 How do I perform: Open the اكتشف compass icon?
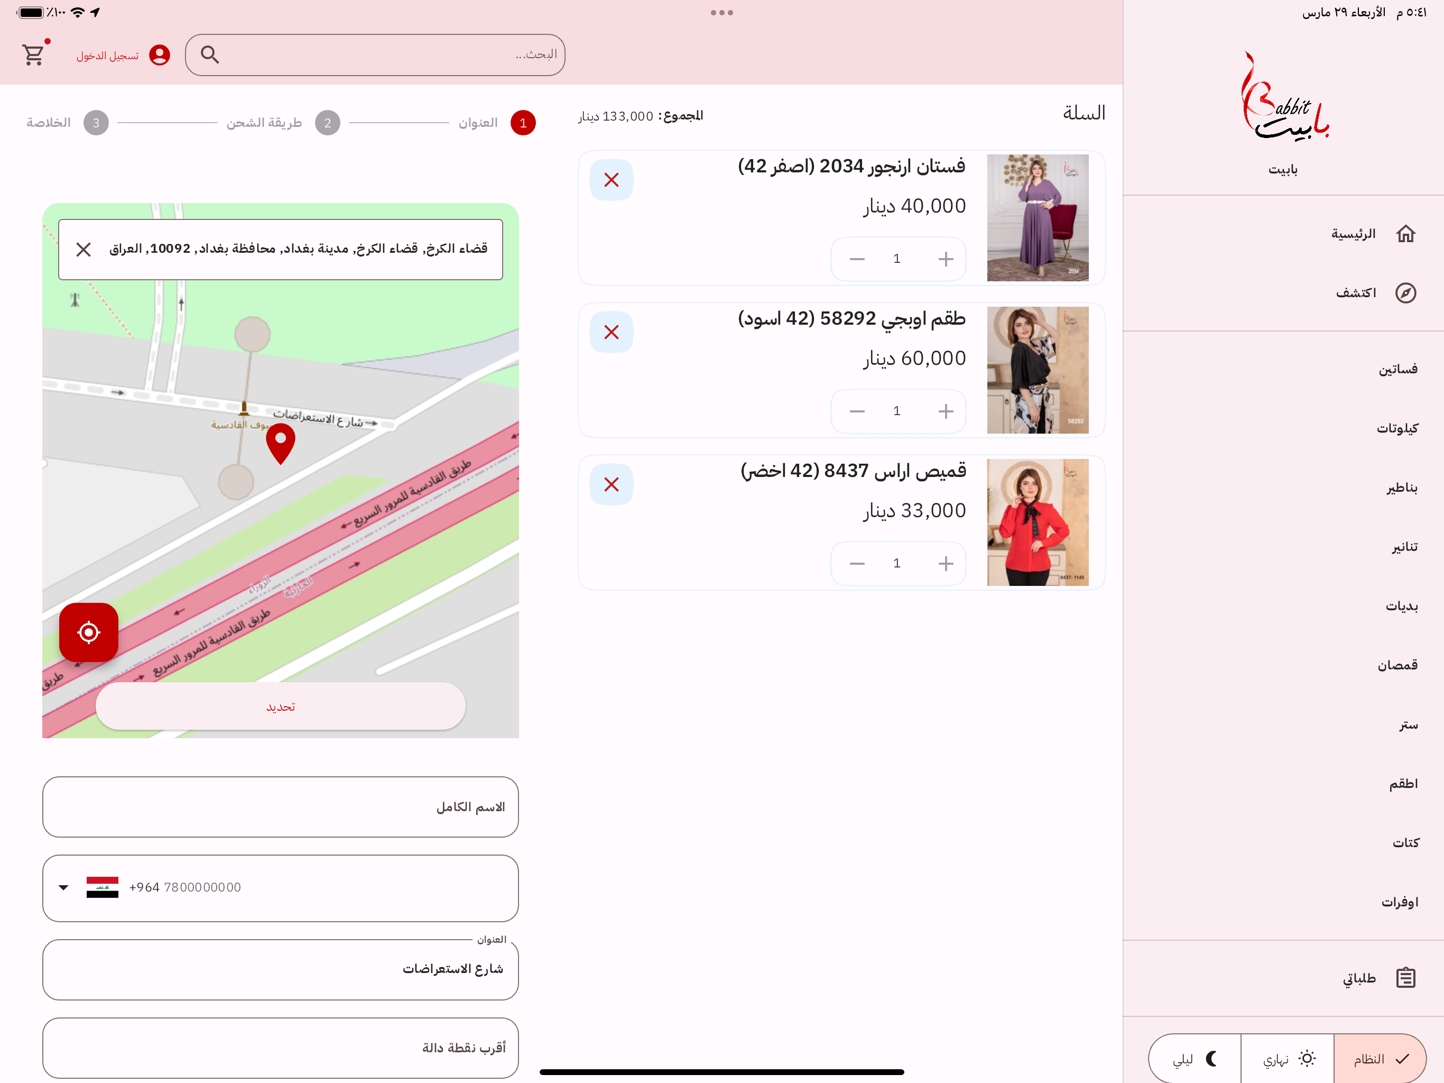pos(1405,292)
